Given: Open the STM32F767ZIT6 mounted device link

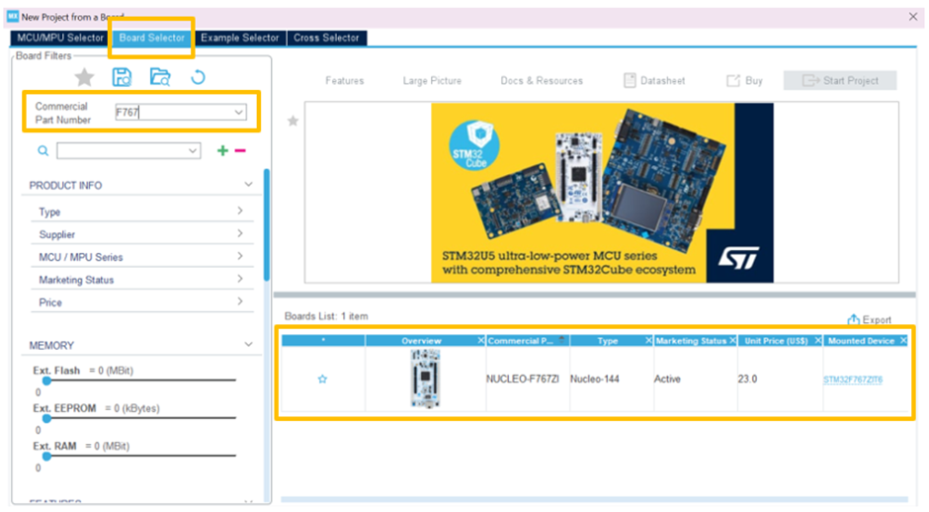Looking at the screenshot, I should [x=853, y=380].
